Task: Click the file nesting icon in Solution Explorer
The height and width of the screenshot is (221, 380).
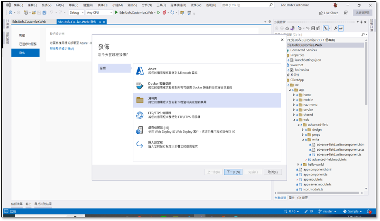Action: click(326, 29)
